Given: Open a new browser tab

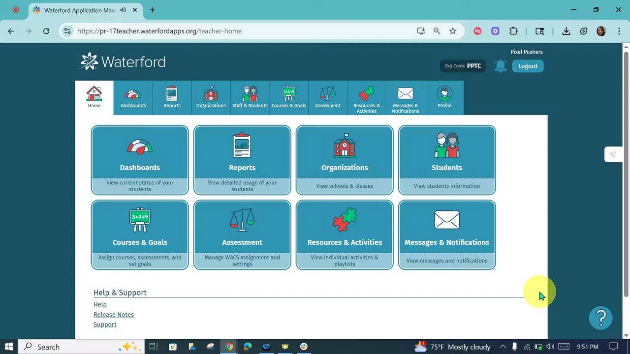Looking at the screenshot, I should click(153, 10).
